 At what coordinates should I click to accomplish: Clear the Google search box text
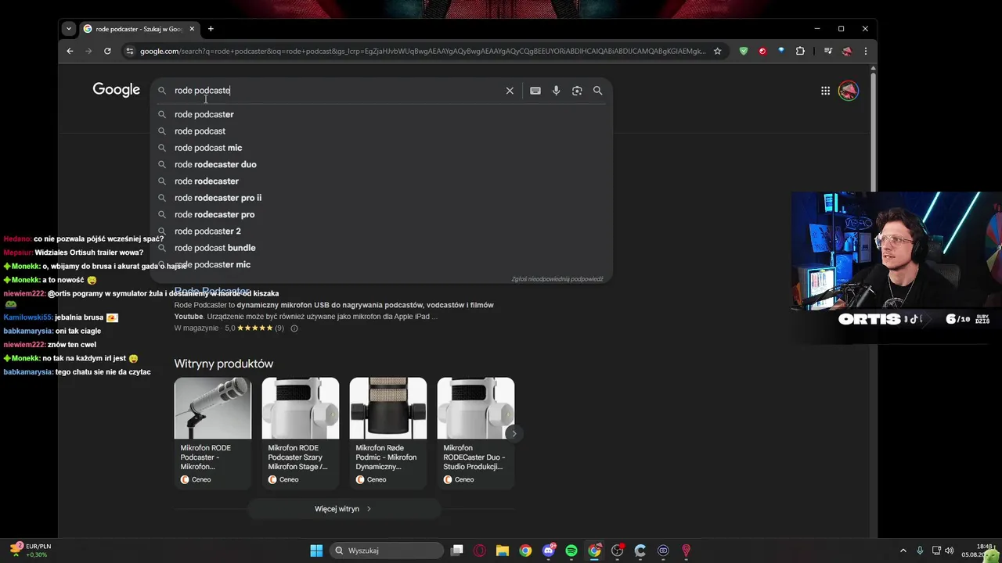[x=510, y=91]
